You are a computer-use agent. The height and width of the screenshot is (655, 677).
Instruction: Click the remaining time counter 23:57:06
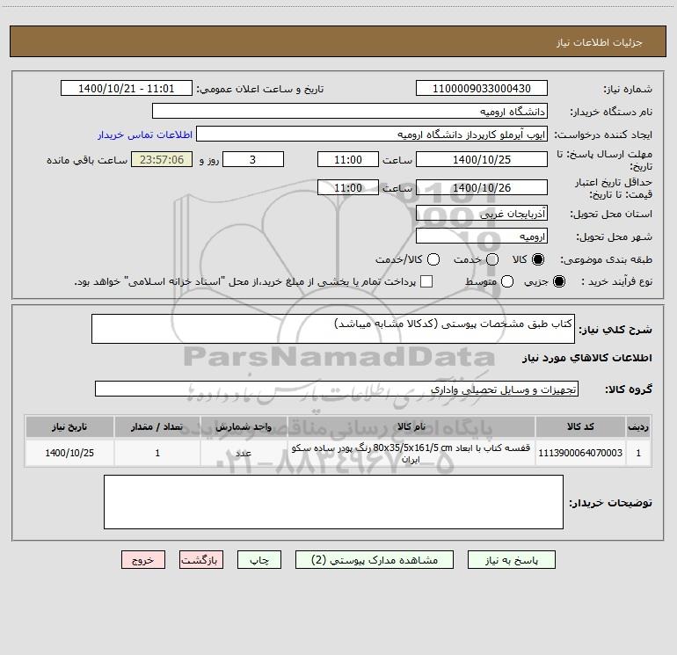click(162, 159)
